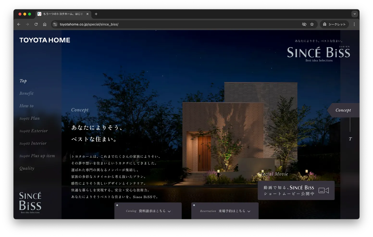Click the browser back arrow
The height and width of the screenshot is (237, 373).
point(19,24)
